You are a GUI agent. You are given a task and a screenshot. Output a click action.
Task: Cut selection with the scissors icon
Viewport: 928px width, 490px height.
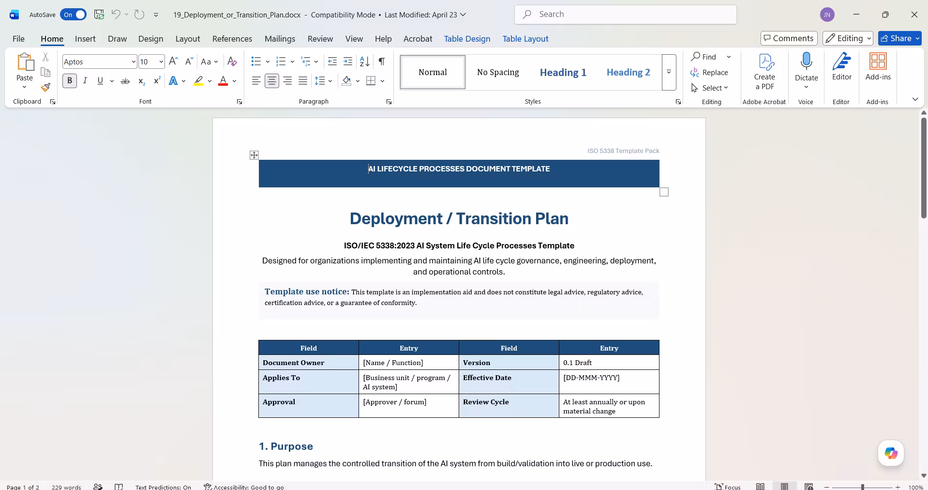pyautogui.click(x=45, y=57)
